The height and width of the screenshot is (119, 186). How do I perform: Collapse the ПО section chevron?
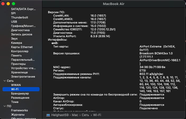(x=4, y=106)
